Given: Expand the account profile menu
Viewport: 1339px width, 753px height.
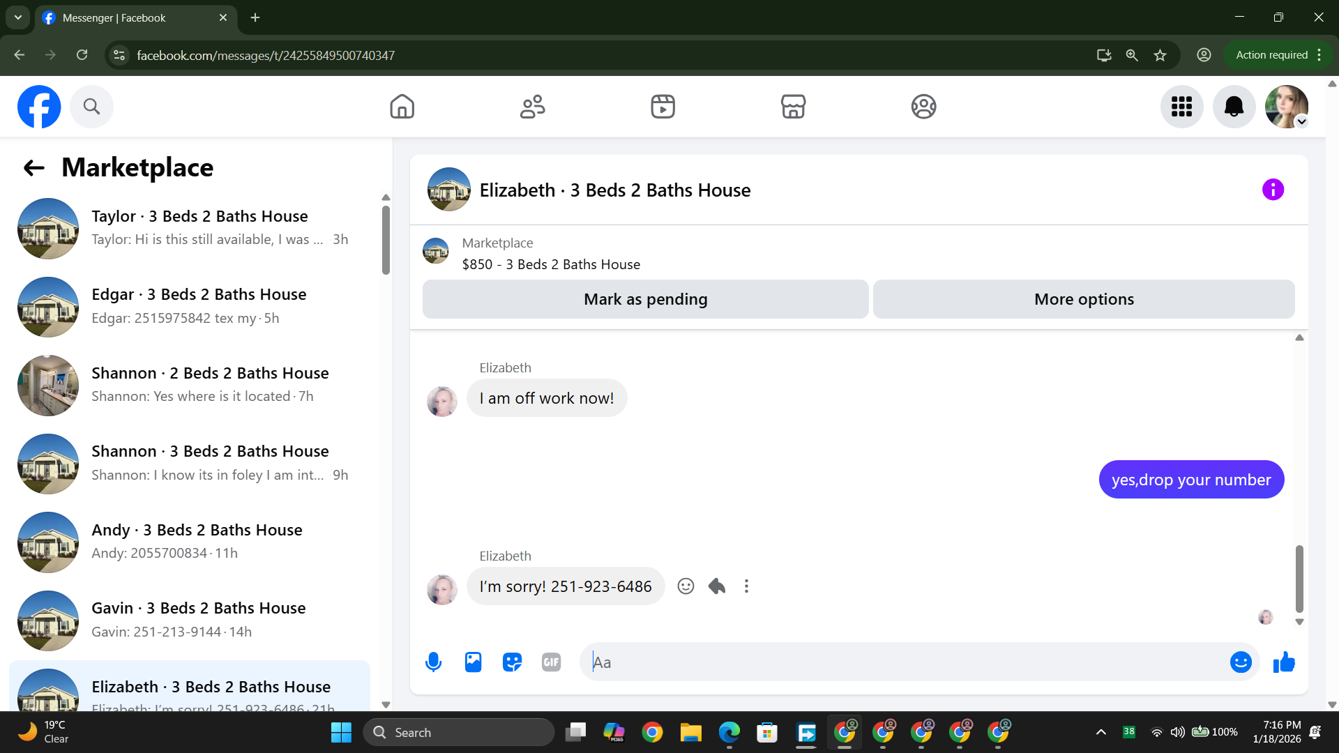Looking at the screenshot, I should pos(1287,107).
